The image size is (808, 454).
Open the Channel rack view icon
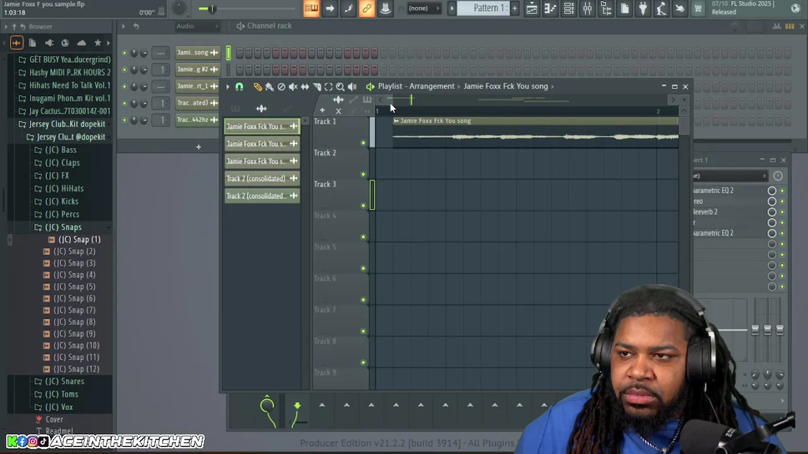(x=569, y=8)
